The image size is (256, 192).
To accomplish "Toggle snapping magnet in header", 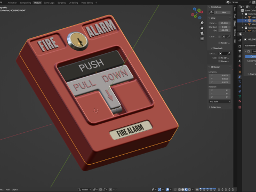I will pyautogui.click(x=100, y=189).
